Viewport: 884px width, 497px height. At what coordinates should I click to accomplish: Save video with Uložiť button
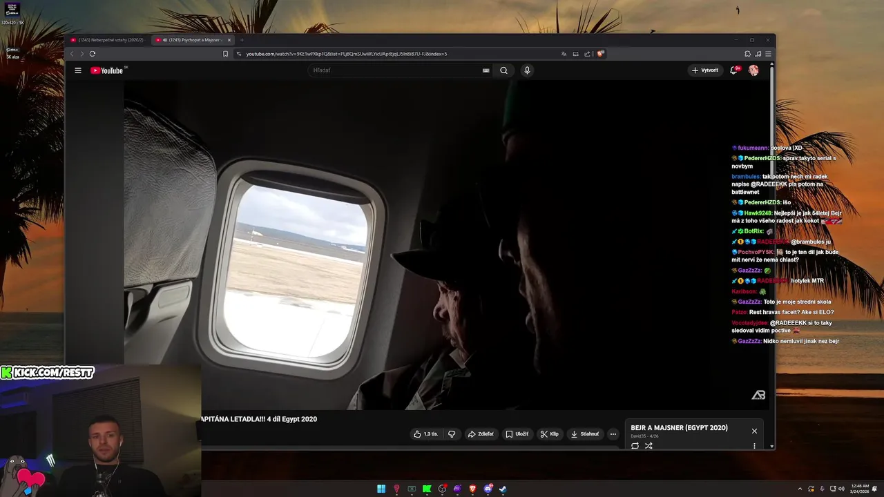[x=517, y=434]
